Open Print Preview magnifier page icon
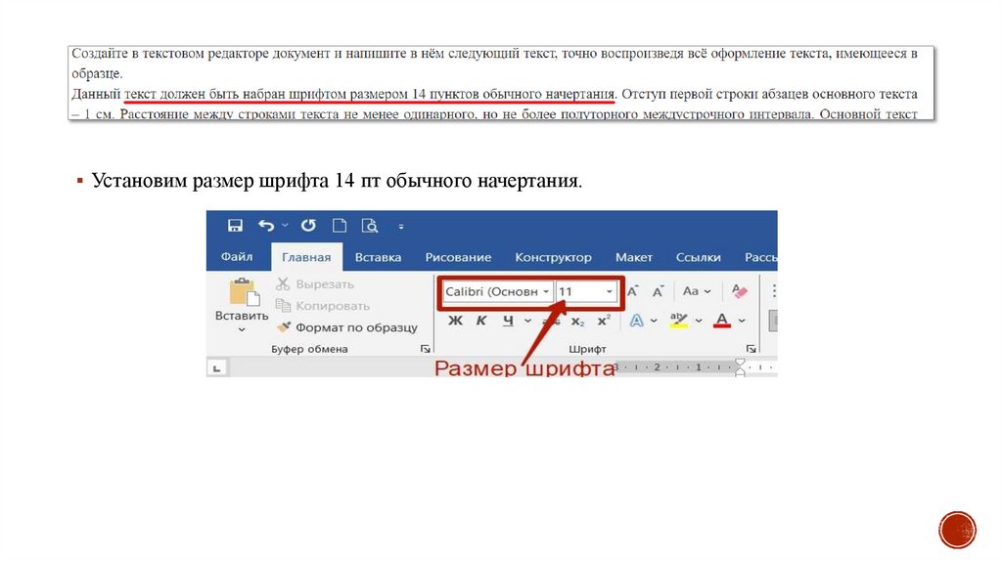 [x=369, y=226]
